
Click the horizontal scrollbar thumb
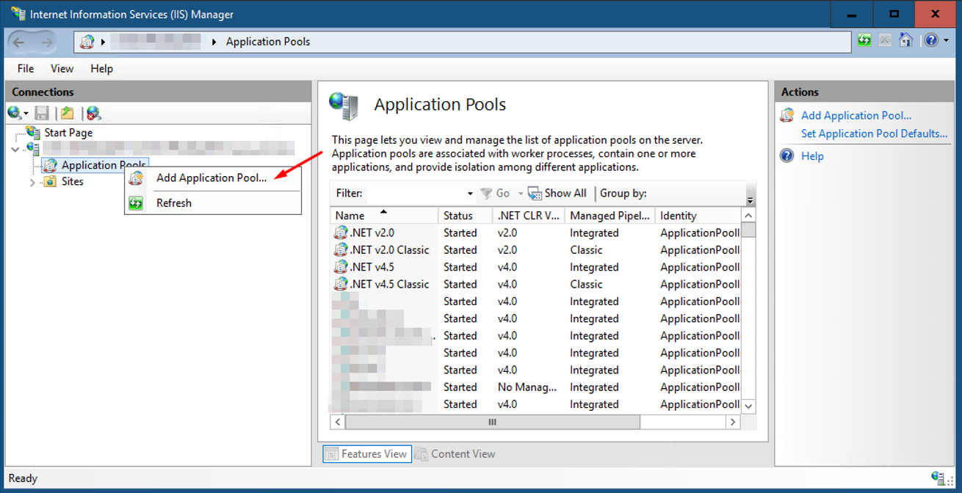(x=492, y=423)
